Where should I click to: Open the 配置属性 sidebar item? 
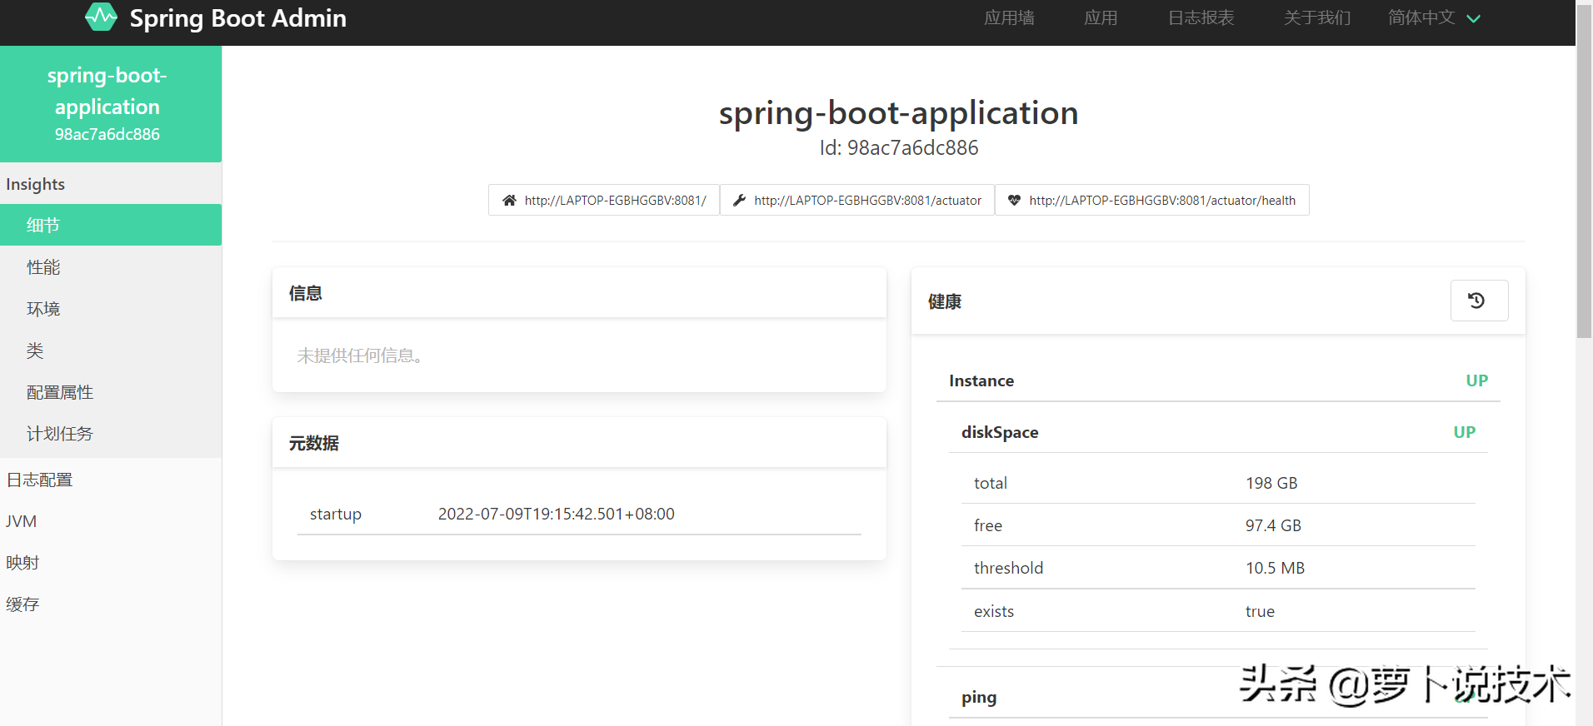click(111, 392)
